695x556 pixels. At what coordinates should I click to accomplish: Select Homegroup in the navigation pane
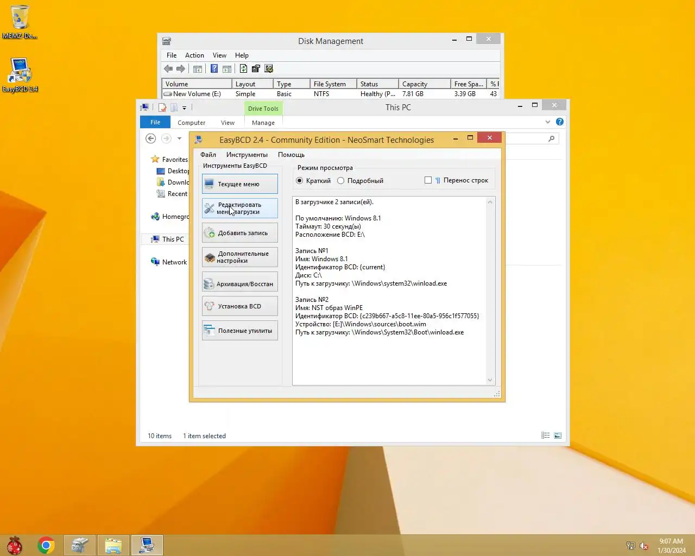[170, 217]
